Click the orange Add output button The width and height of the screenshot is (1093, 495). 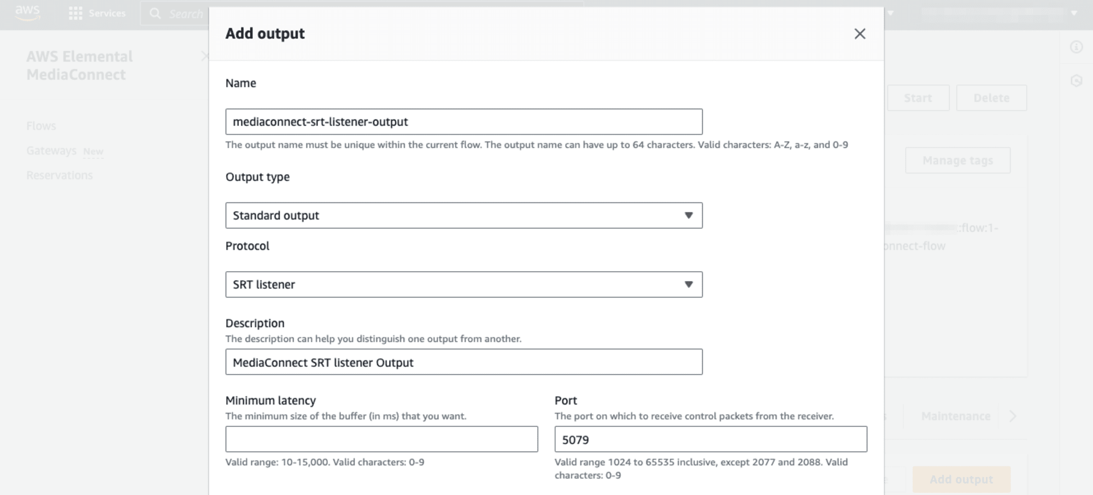click(961, 479)
